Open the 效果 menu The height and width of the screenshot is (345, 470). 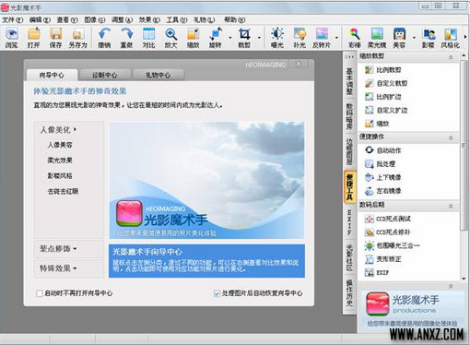149,19
